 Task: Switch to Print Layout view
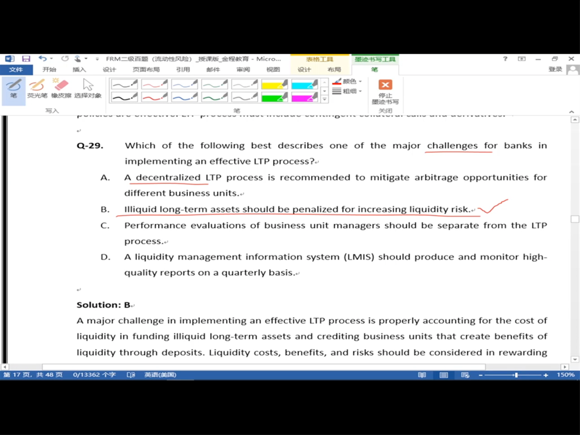443,375
